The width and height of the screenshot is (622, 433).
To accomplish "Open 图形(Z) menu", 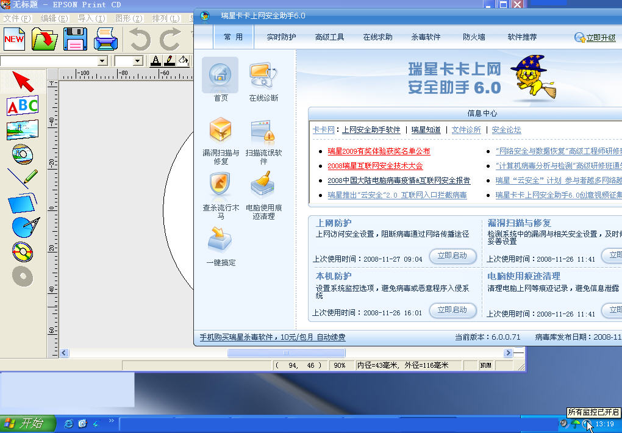I will coord(129,18).
